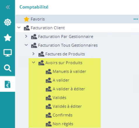The image size is (139, 128).
Task: Open the magnifying glass search icon
Action: click(x=8, y=68)
